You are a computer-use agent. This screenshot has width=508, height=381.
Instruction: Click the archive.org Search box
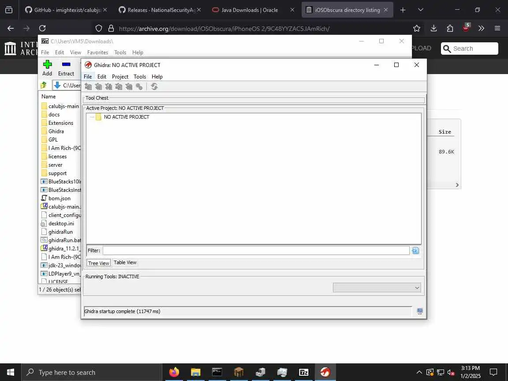click(470, 49)
